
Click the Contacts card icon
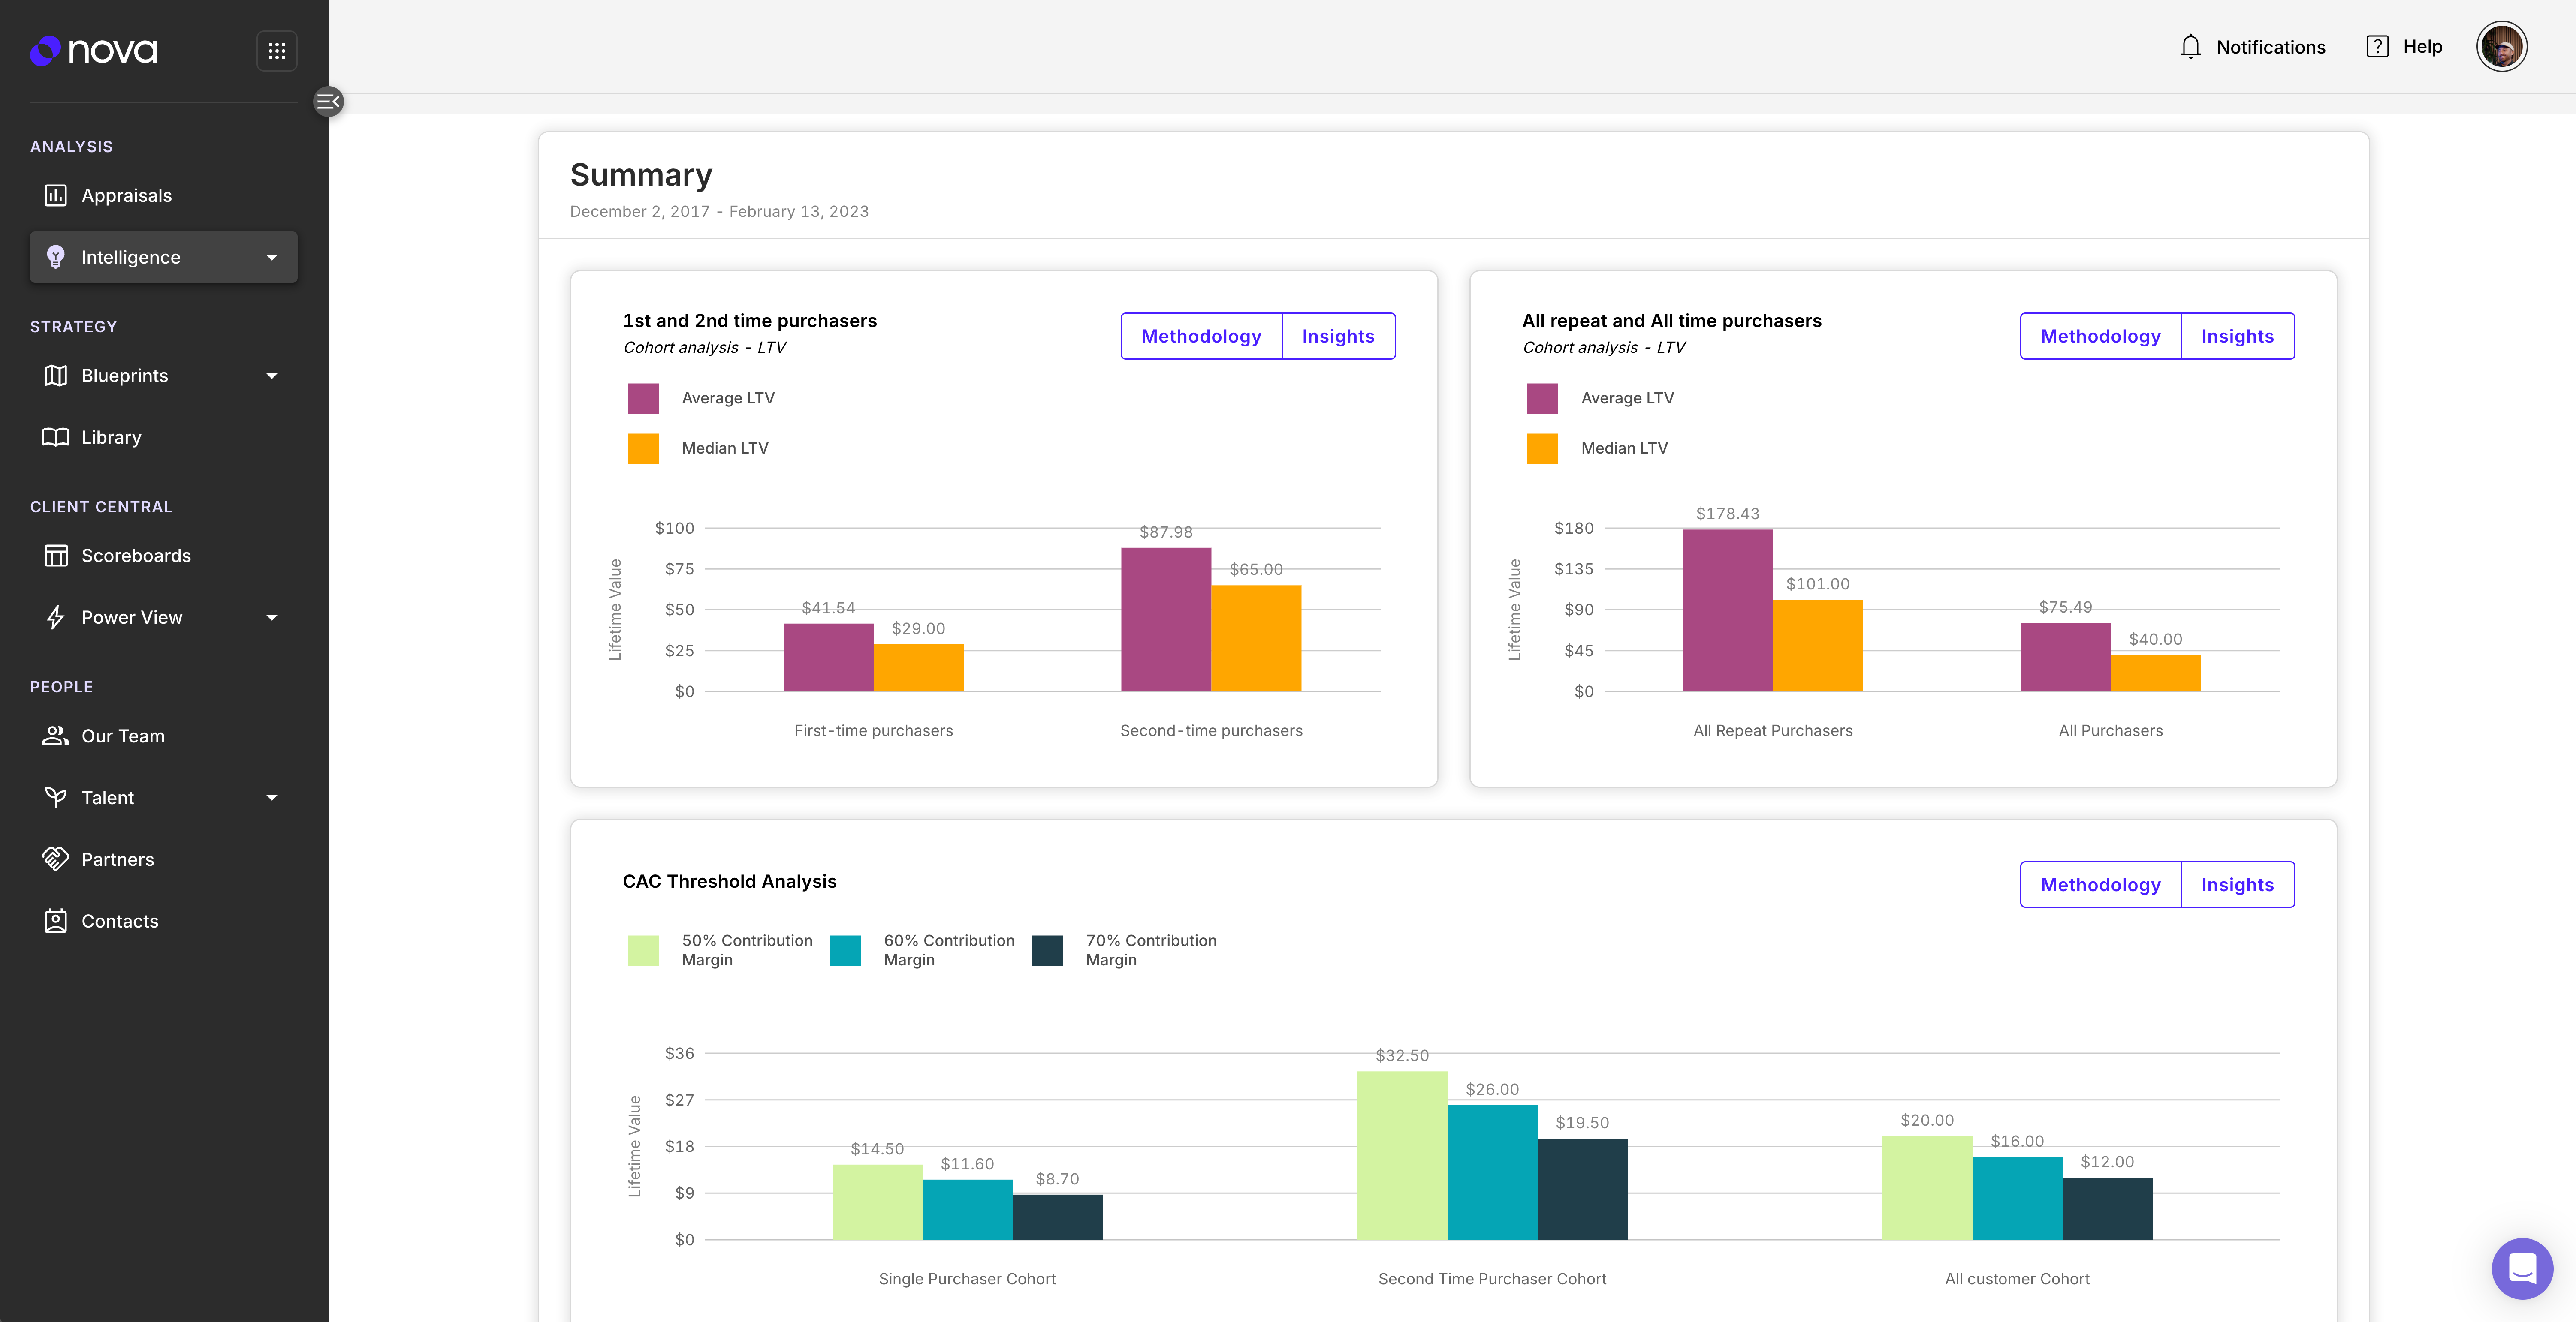(56, 921)
